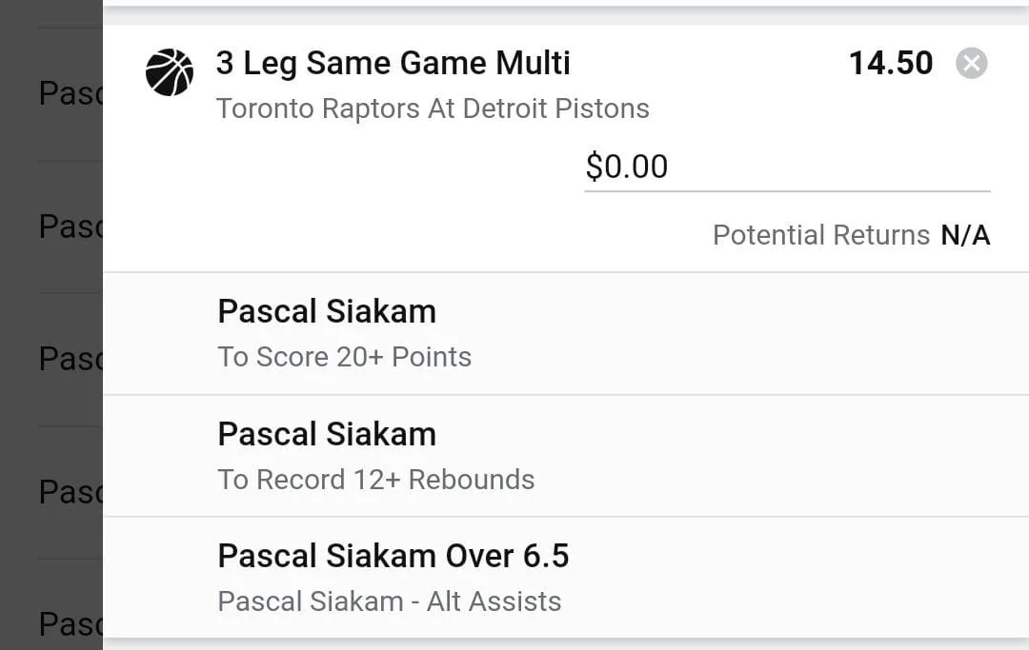1029x650 pixels.
Task: Tap the $0.00 stake input field
Action: point(786,167)
